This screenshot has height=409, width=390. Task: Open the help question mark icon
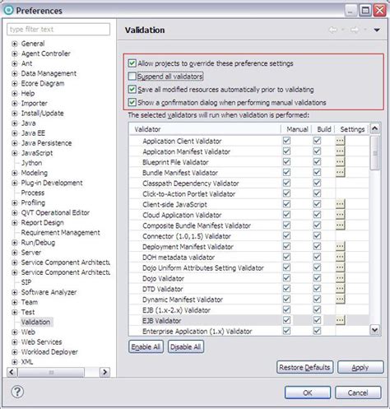coord(17,392)
